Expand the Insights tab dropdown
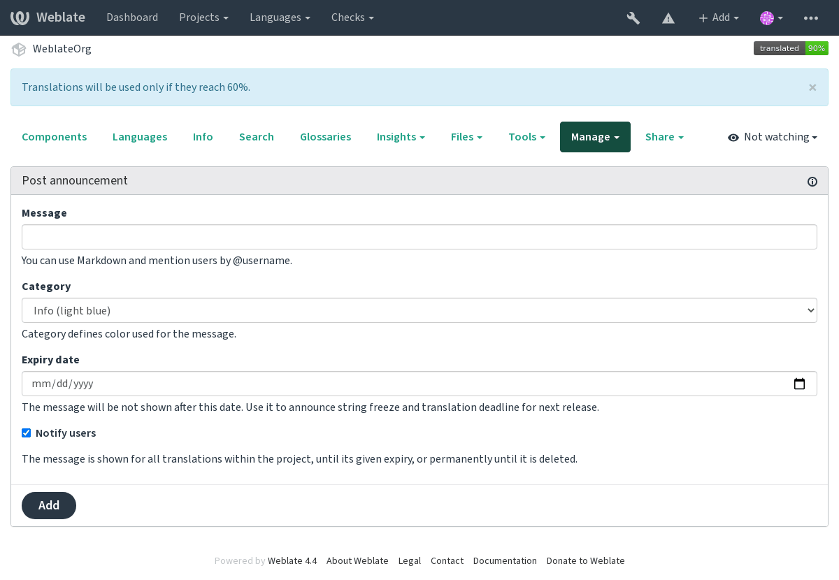Image resolution: width=839 pixels, height=580 pixels. 401,137
